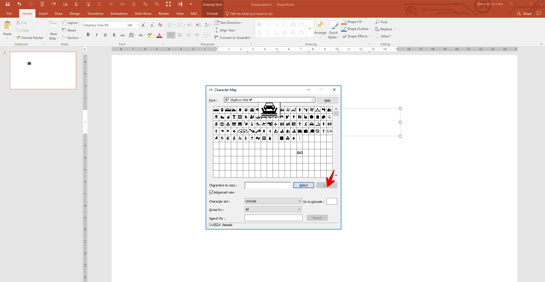Image resolution: width=545 pixels, height=282 pixels.
Task: Select slide 1 thumbnail in the slide pane
Action: pos(43,70)
